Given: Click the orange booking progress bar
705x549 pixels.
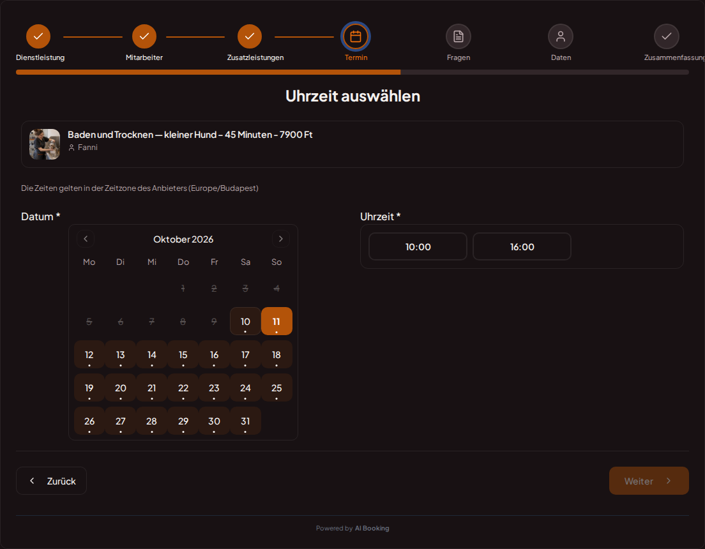Looking at the screenshot, I should click(208, 72).
